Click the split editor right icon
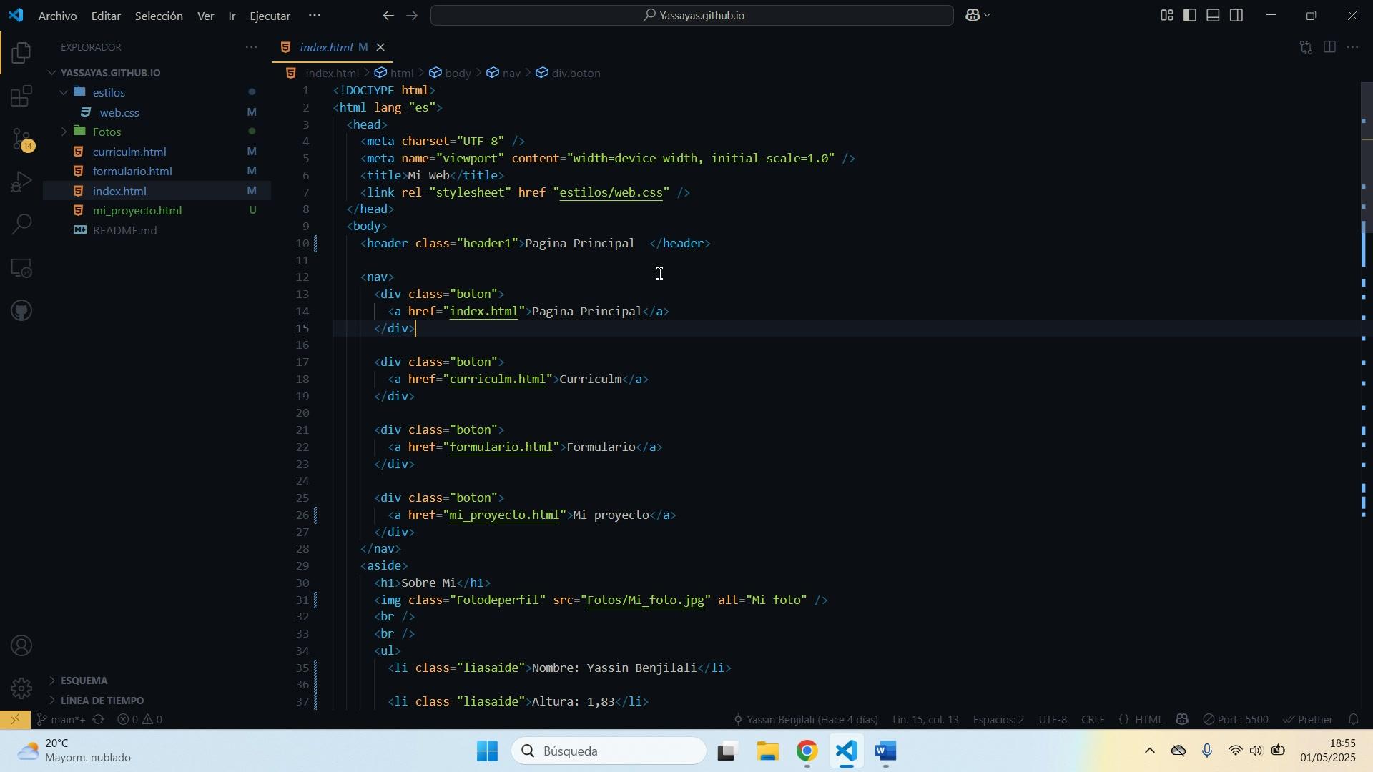 pyautogui.click(x=1329, y=48)
